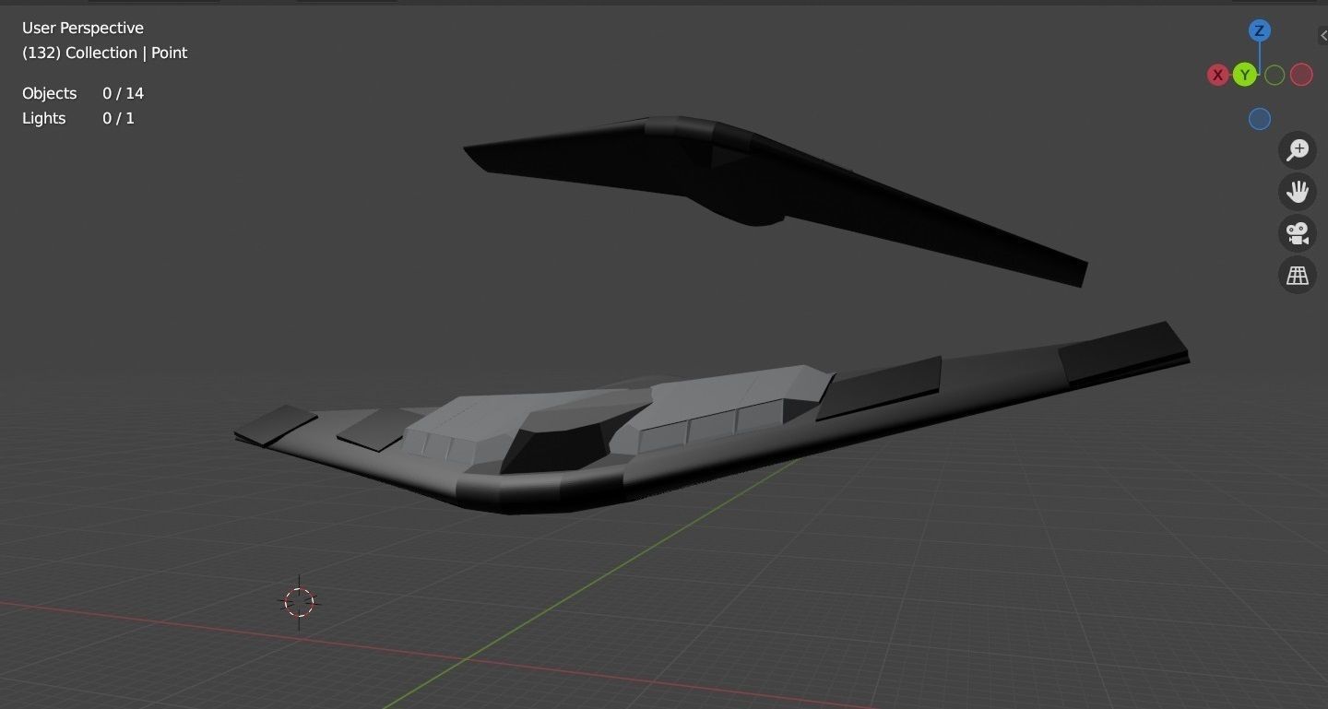The height and width of the screenshot is (709, 1328).
Task: Select the lower gray stealth bomber
Action: [x=692, y=424]
